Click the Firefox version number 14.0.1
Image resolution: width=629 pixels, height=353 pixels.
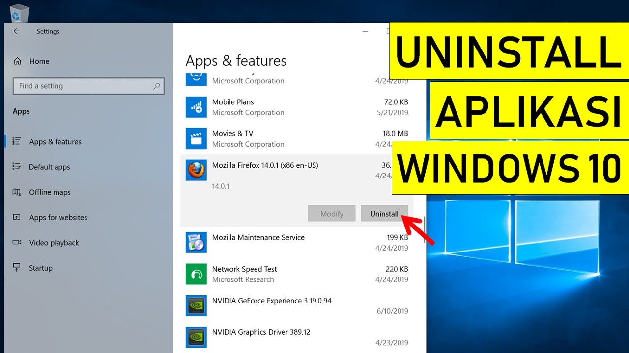click(x=221, y=186)
